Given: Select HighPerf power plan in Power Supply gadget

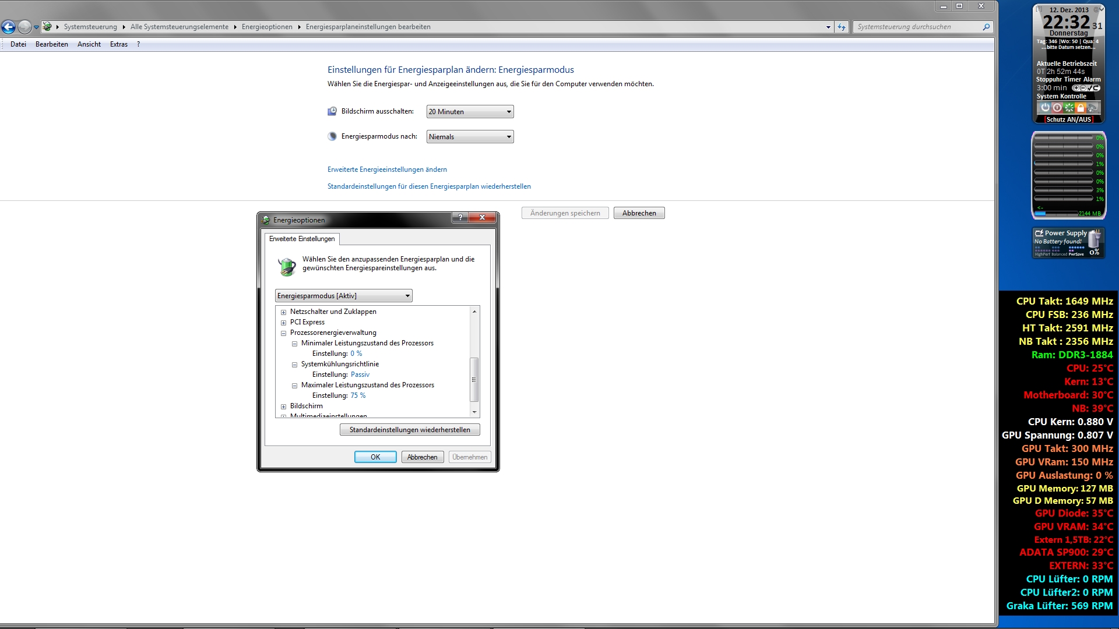Looking at the screenshot, I should tap(1042, 254).
